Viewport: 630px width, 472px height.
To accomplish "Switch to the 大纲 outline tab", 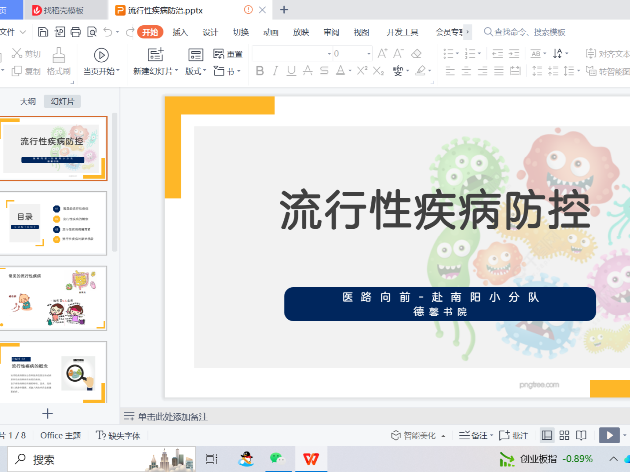I will tap(28, 102).
